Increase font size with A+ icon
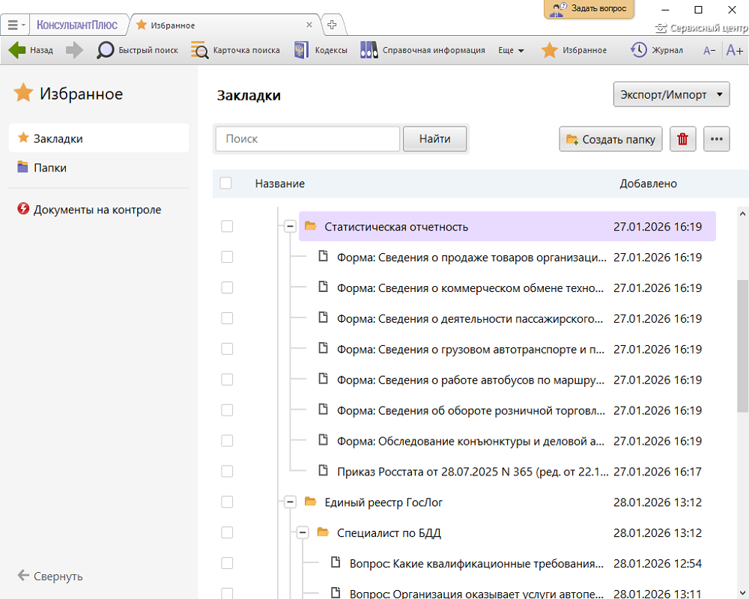The image size is (749, 599). tap(734, 50)
